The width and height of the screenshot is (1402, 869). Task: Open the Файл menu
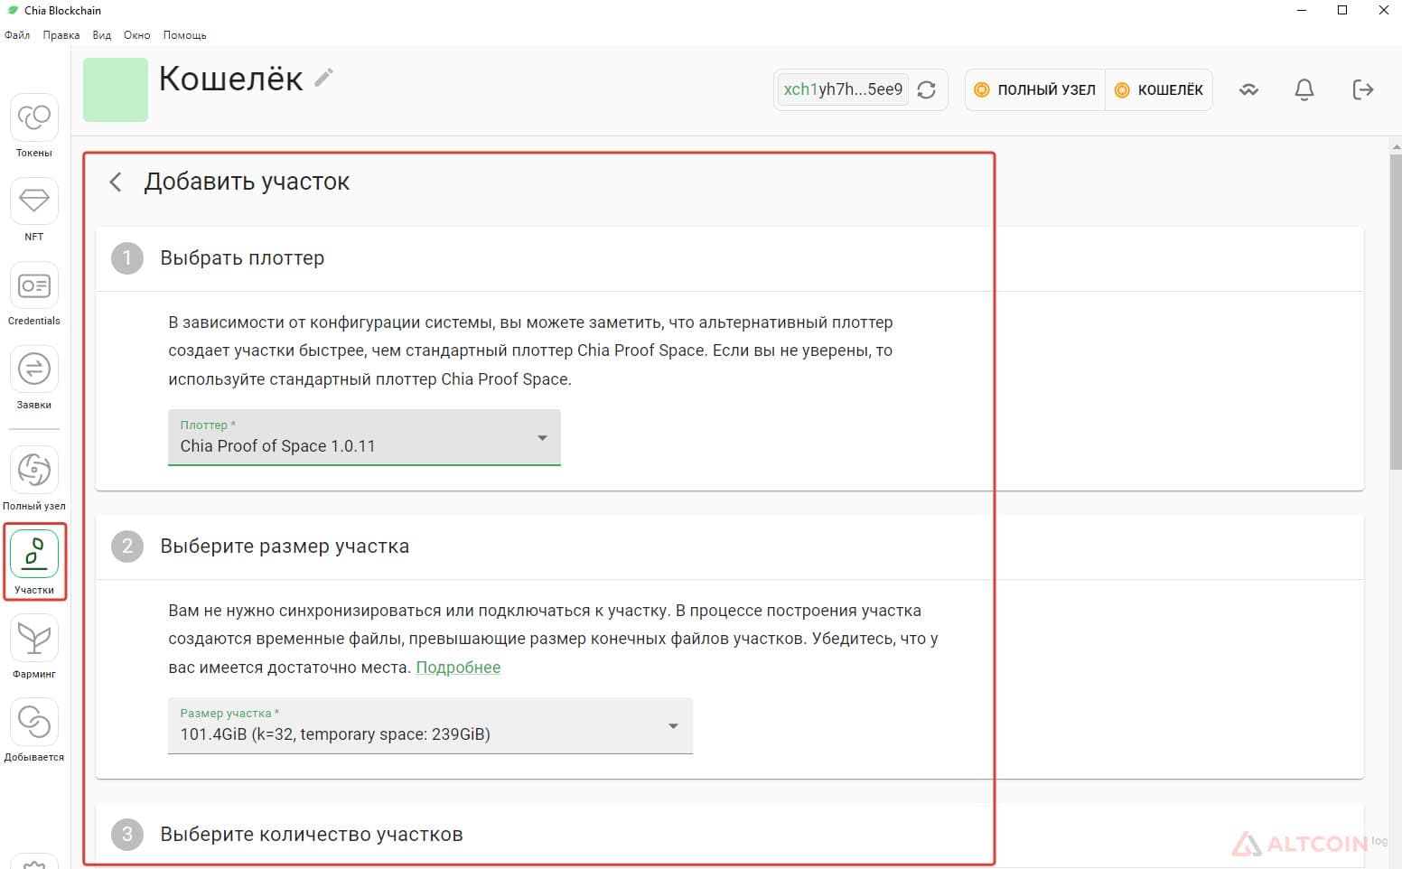point(17,35)
